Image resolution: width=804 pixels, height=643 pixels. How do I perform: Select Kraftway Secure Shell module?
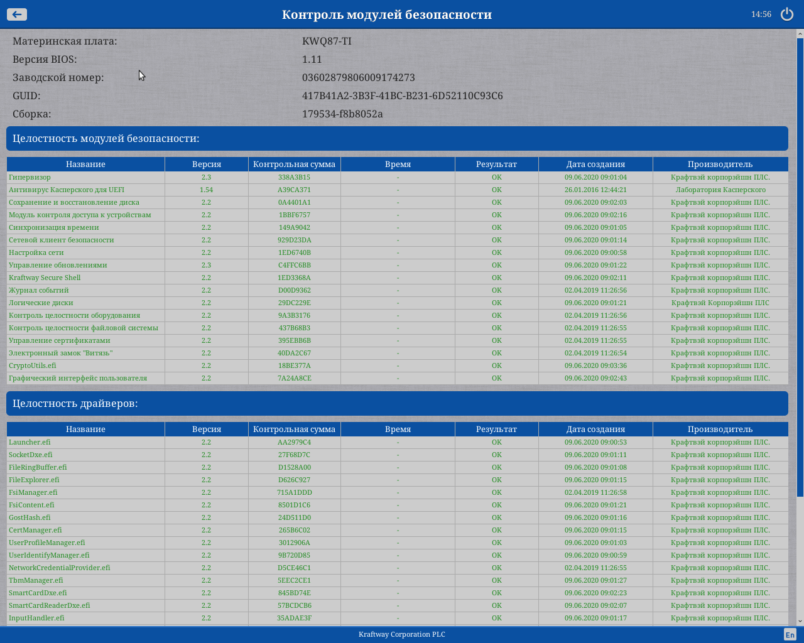pos(45,278)
